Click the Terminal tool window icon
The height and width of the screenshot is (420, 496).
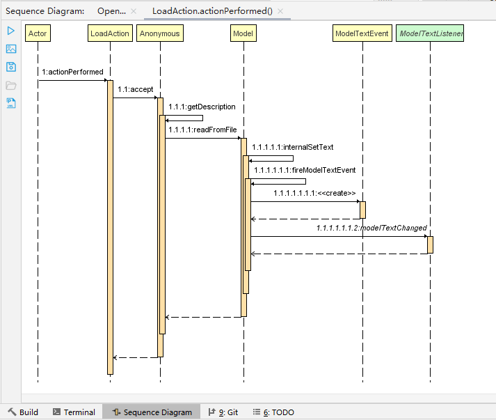(x=56, y=412)
